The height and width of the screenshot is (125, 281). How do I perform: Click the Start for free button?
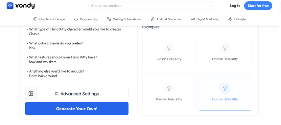tap(258, 6)
